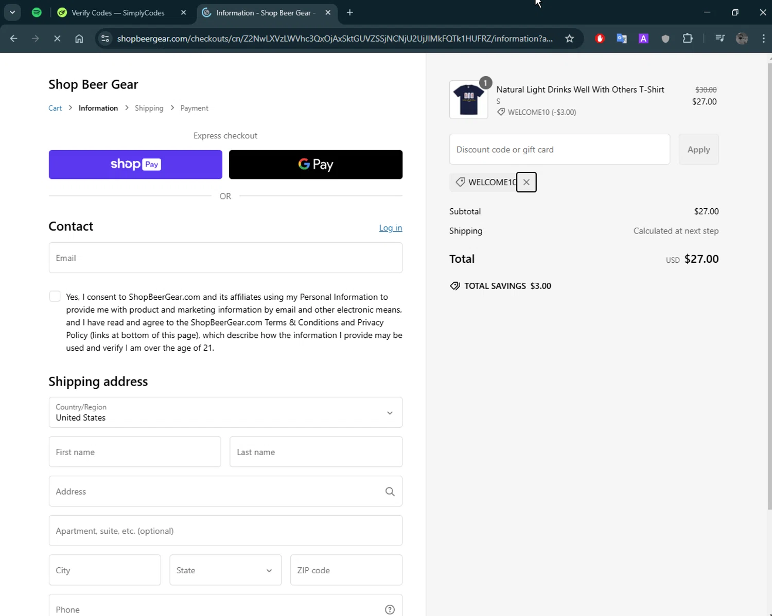Screen dimensions: 772x616
Task: Click the page vertical scrollbar
Action: click(x=769, y=285)
